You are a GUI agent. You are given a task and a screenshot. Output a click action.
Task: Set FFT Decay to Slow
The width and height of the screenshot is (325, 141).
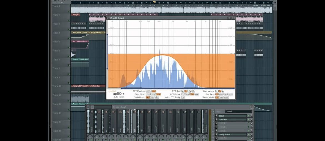187,94
